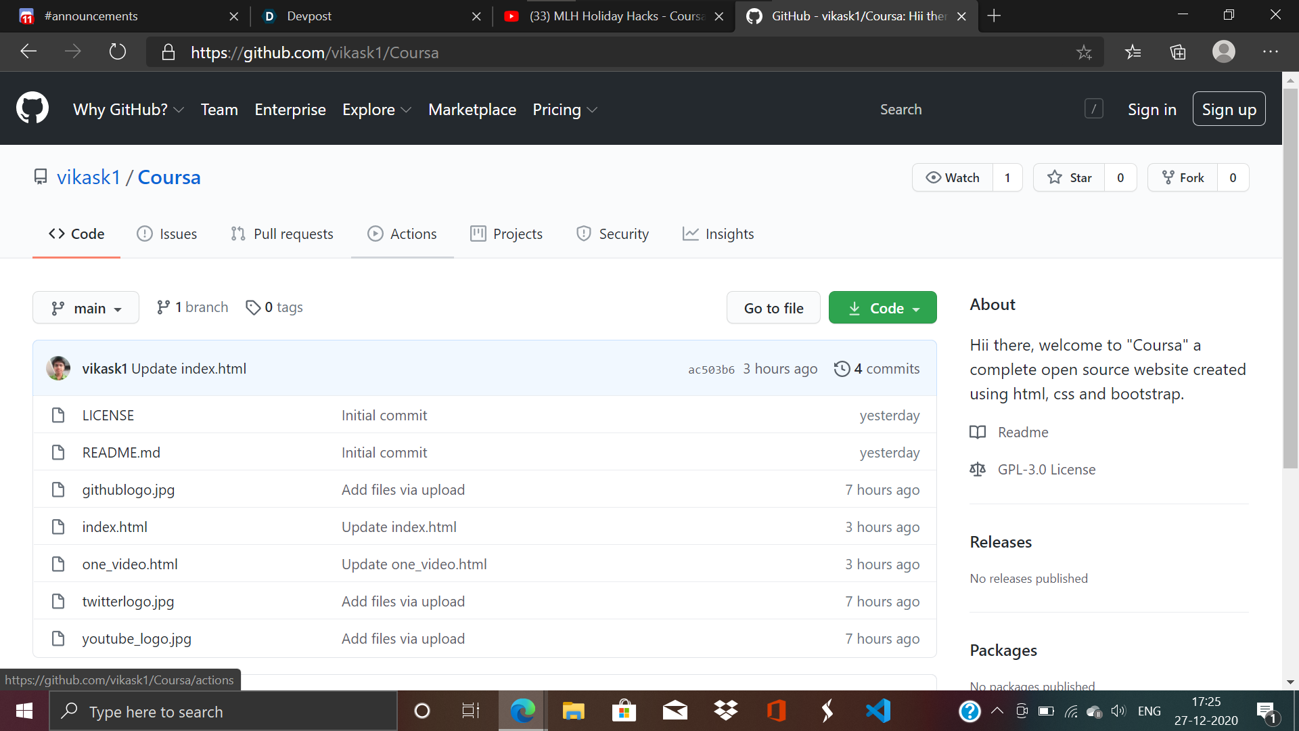Open Visual Studio Code from taskbar
The height and width of the screenshot is (731, 1299).
[x=878, y=711]
